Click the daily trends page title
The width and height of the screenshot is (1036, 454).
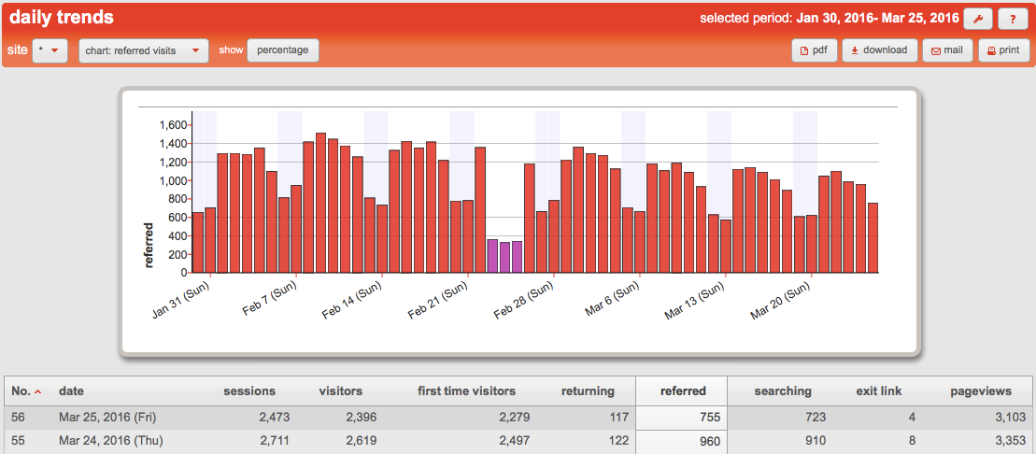pyautogui.click(x=62, y=18)
